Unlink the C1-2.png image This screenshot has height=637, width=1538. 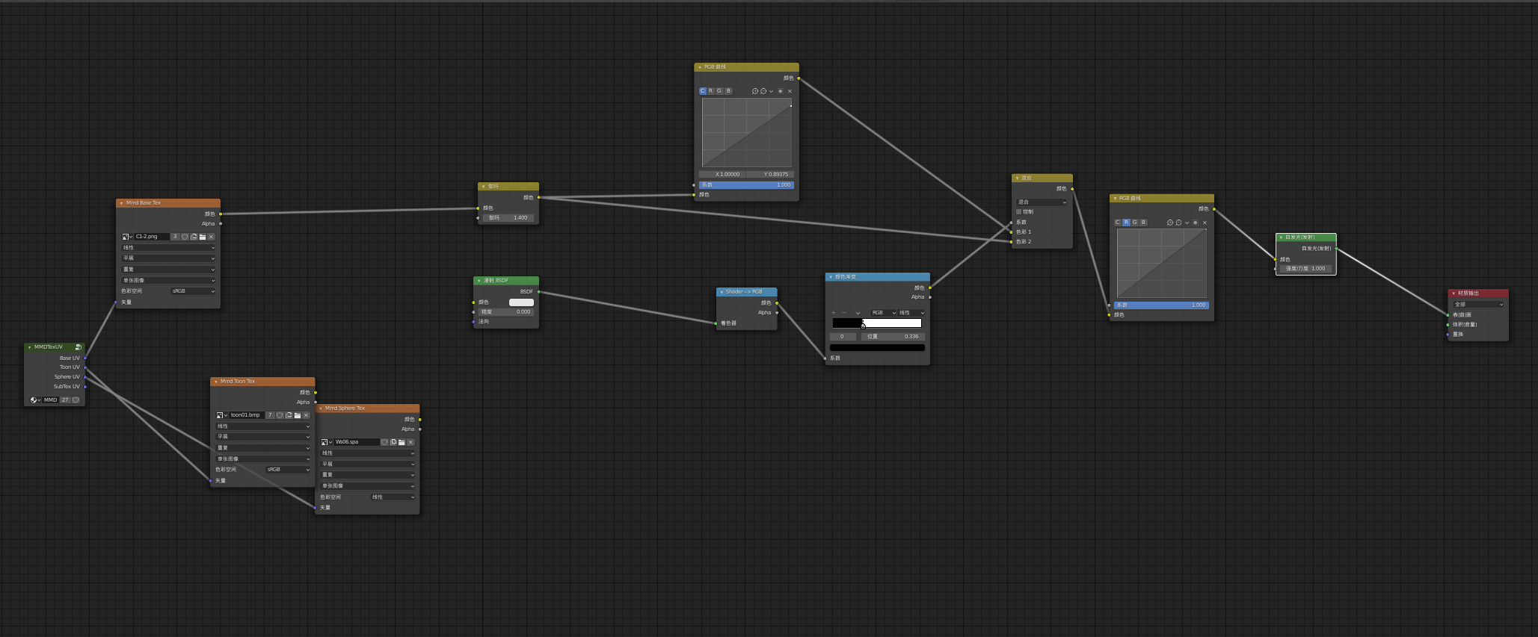212,237
